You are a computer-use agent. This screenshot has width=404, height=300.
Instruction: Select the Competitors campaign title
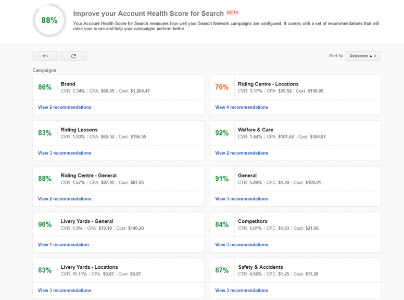(x=253, y=221)
